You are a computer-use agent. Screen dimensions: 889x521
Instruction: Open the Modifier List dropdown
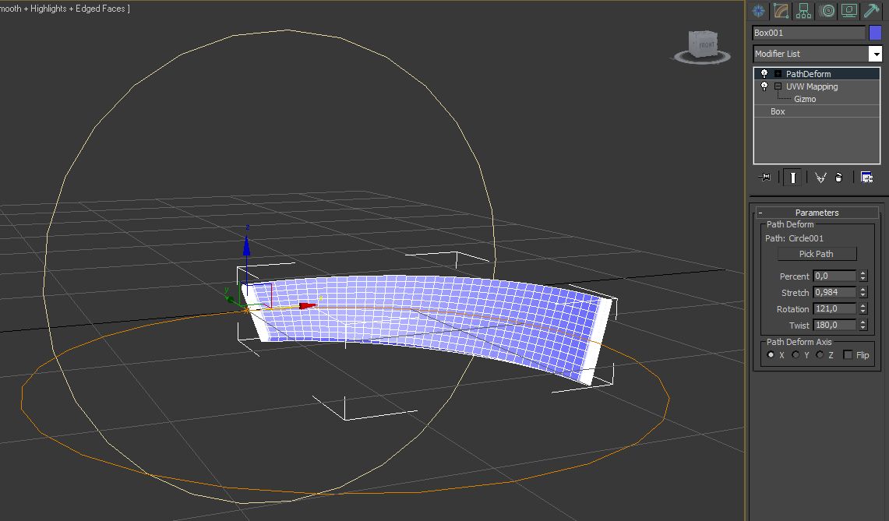pyautogui.click(x=876, y=54)
